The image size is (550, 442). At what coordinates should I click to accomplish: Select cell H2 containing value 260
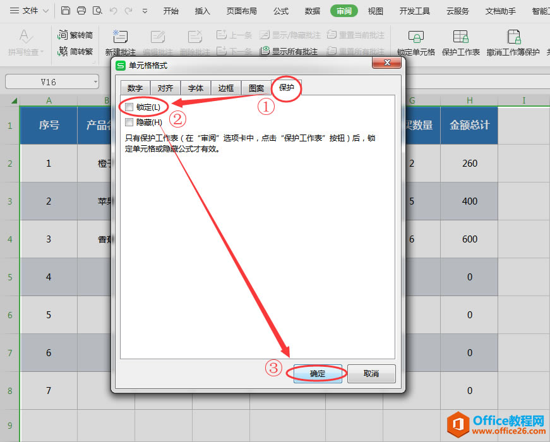[469, 163]
